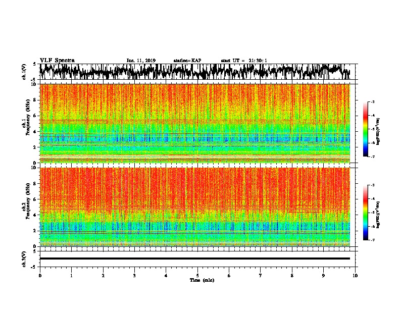Click time axis tick label "9"
Image resolution: width=400 pixels, height=309 pixels.
[x=323, y=276]
